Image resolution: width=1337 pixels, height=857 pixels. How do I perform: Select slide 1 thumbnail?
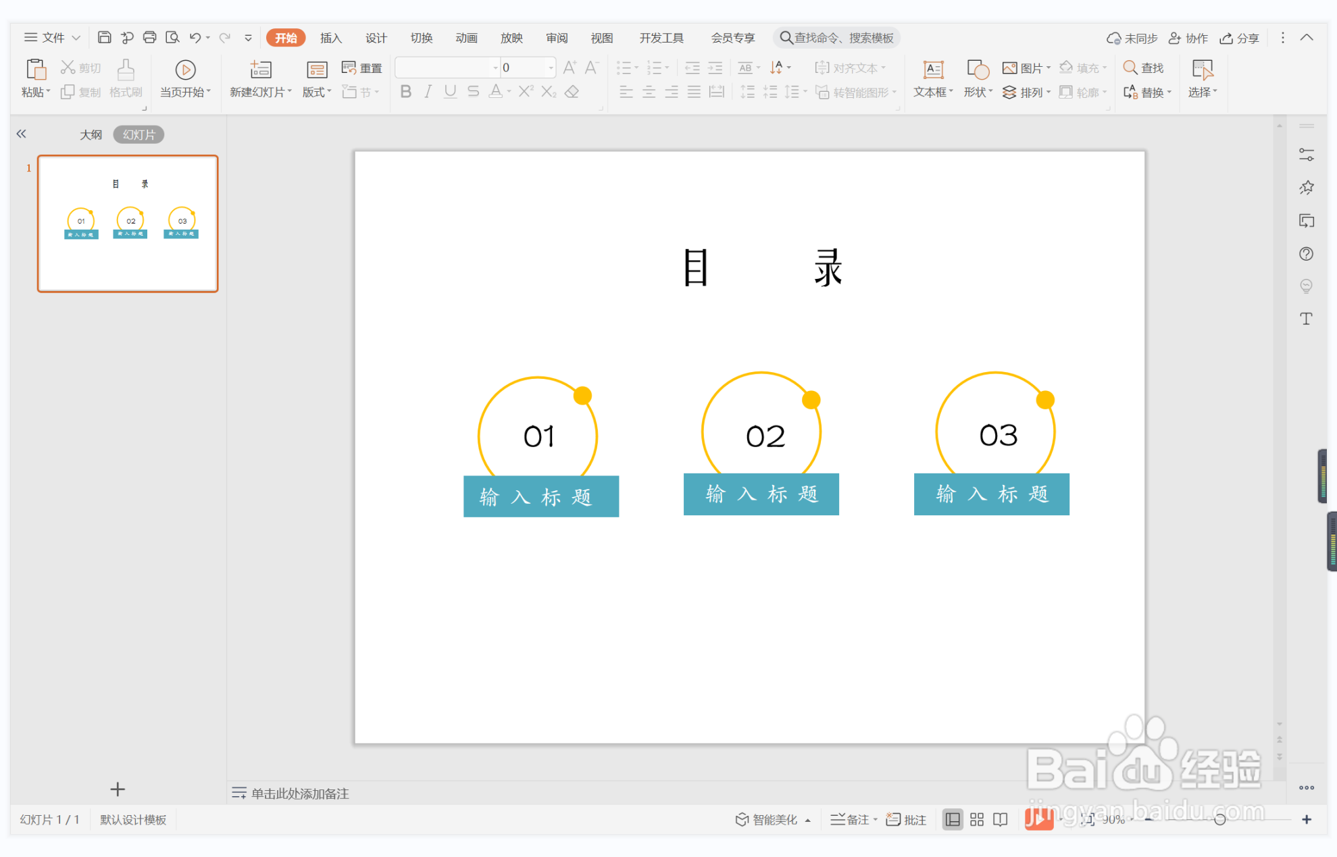click(128, 224)
